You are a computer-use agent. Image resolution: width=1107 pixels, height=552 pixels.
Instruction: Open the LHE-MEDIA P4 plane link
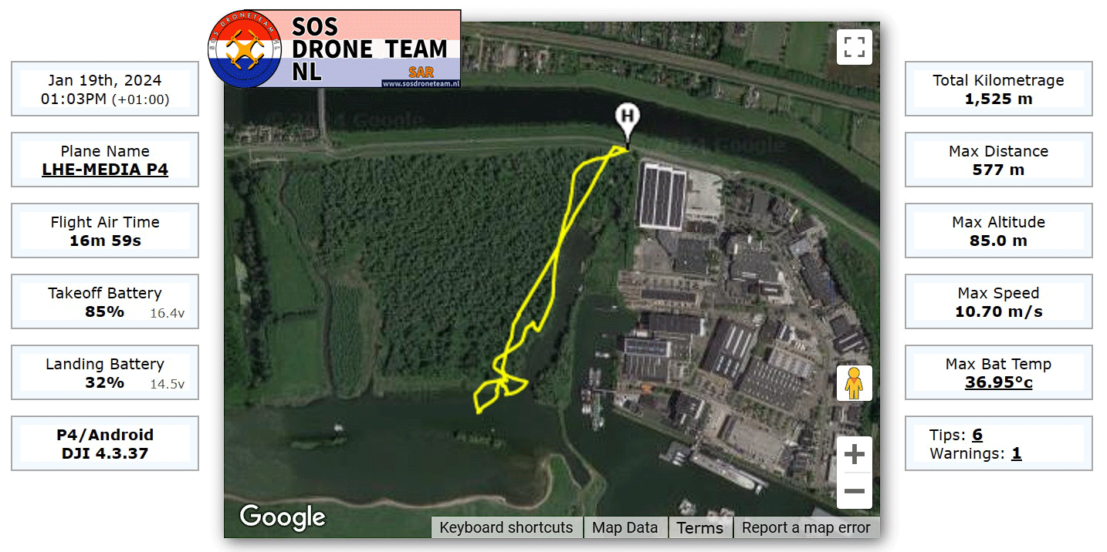click(x=105, y=170)
